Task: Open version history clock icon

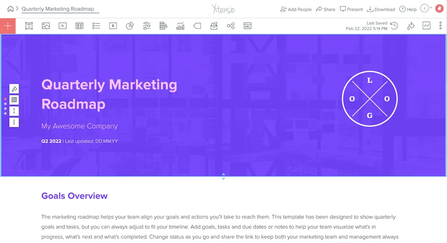Action: click(x=394, y=26)
